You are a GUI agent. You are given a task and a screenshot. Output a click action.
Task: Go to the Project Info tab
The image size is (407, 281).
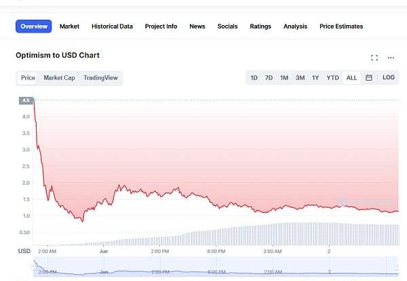pyautogui.click(x=161, y=26)
